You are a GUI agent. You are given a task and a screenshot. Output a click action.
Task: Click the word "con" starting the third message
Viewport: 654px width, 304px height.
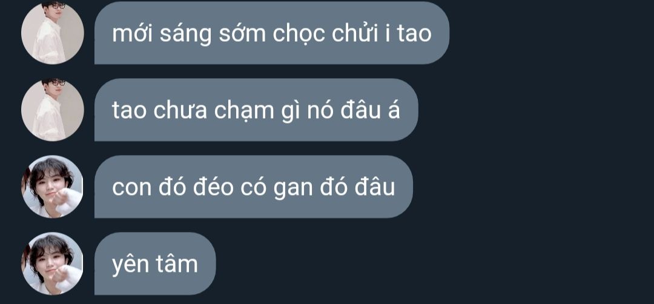click(x=131, y=188)
